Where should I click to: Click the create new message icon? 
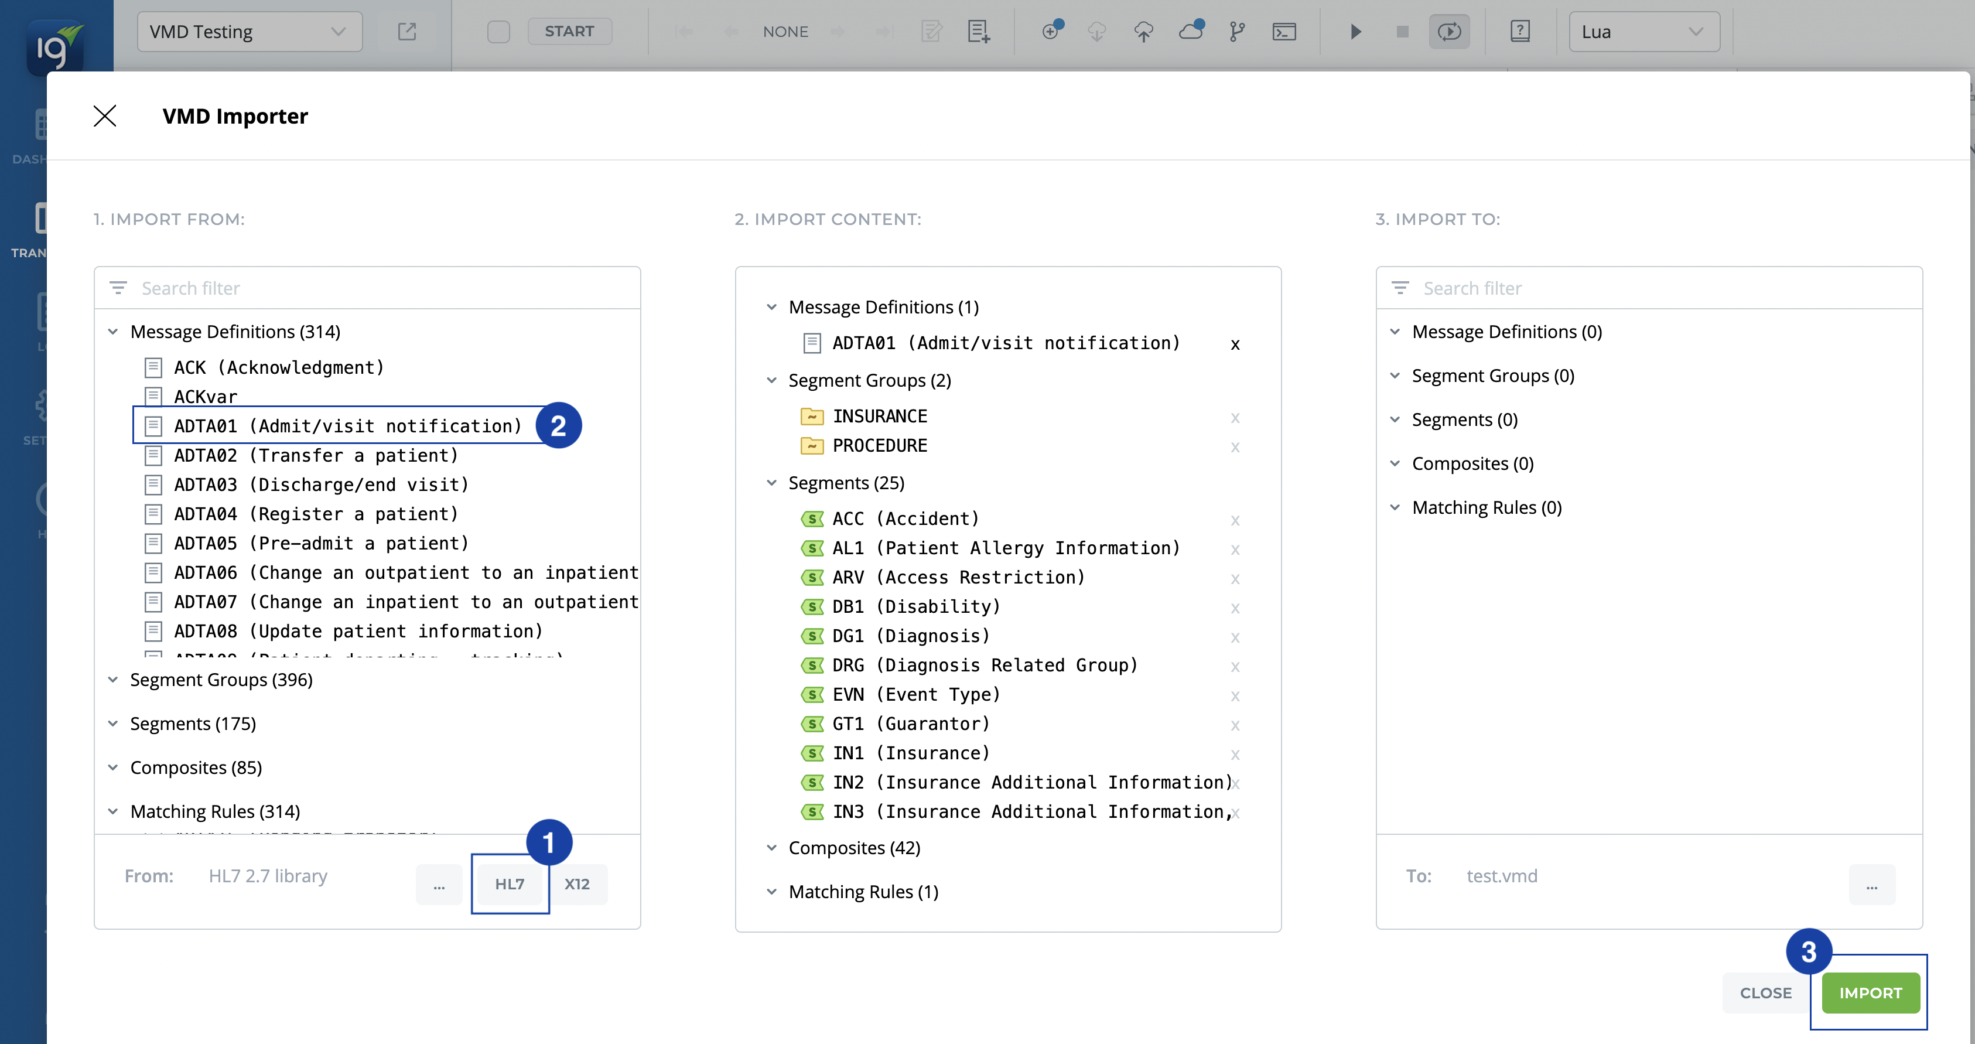[978, 32]
